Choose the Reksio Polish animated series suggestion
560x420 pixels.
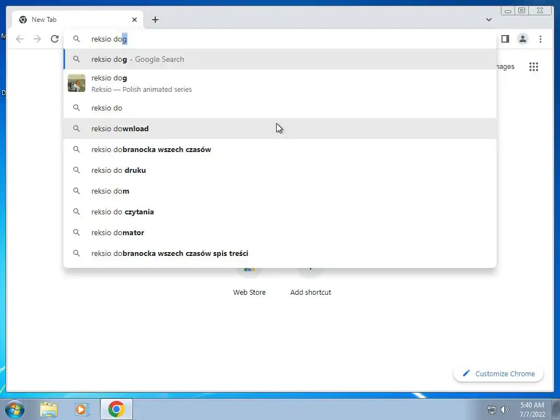(x=280, y=84)
